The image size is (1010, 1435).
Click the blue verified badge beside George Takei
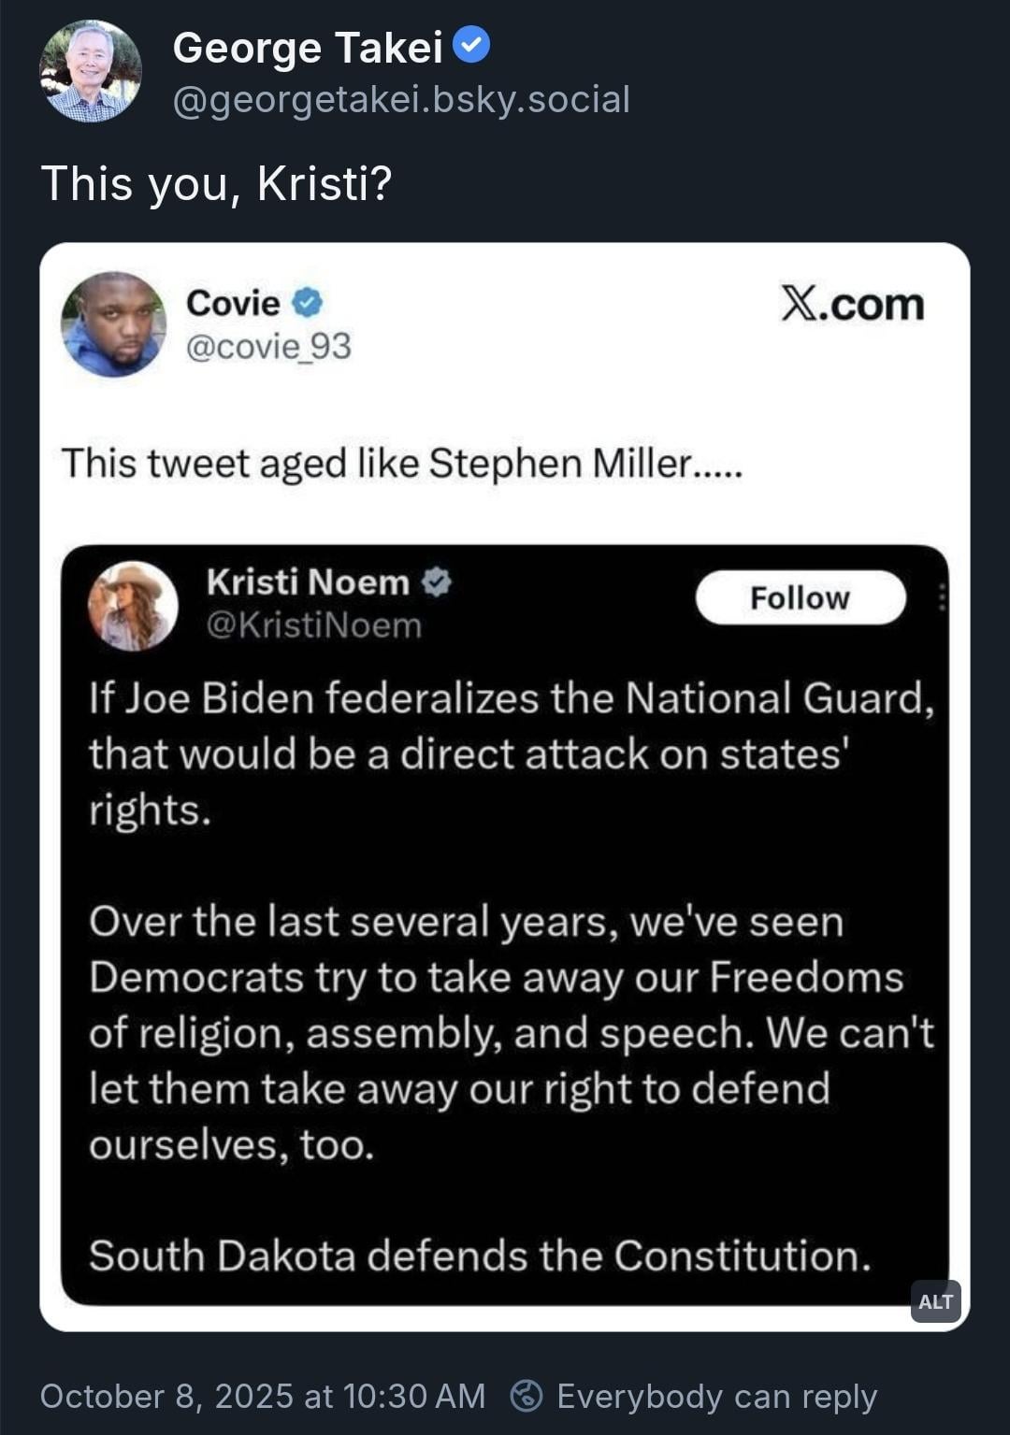click(471, 45)
